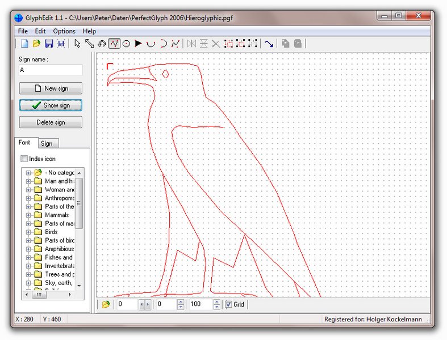Click the open folder icon below canvas
Screen dimensions: 447x340
point(106,305)
